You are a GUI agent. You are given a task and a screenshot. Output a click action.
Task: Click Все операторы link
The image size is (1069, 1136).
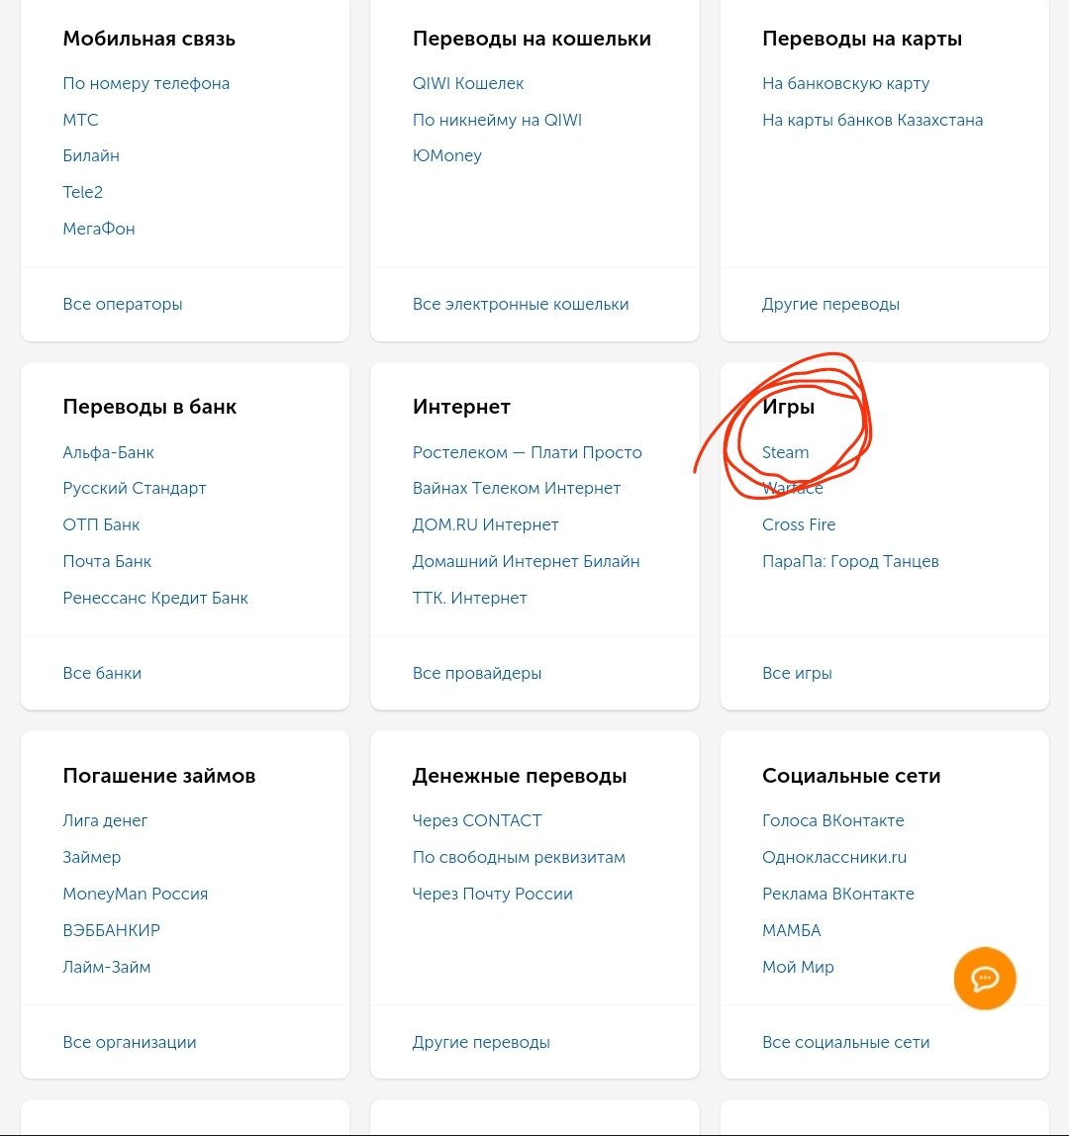[x=123, y=305]
